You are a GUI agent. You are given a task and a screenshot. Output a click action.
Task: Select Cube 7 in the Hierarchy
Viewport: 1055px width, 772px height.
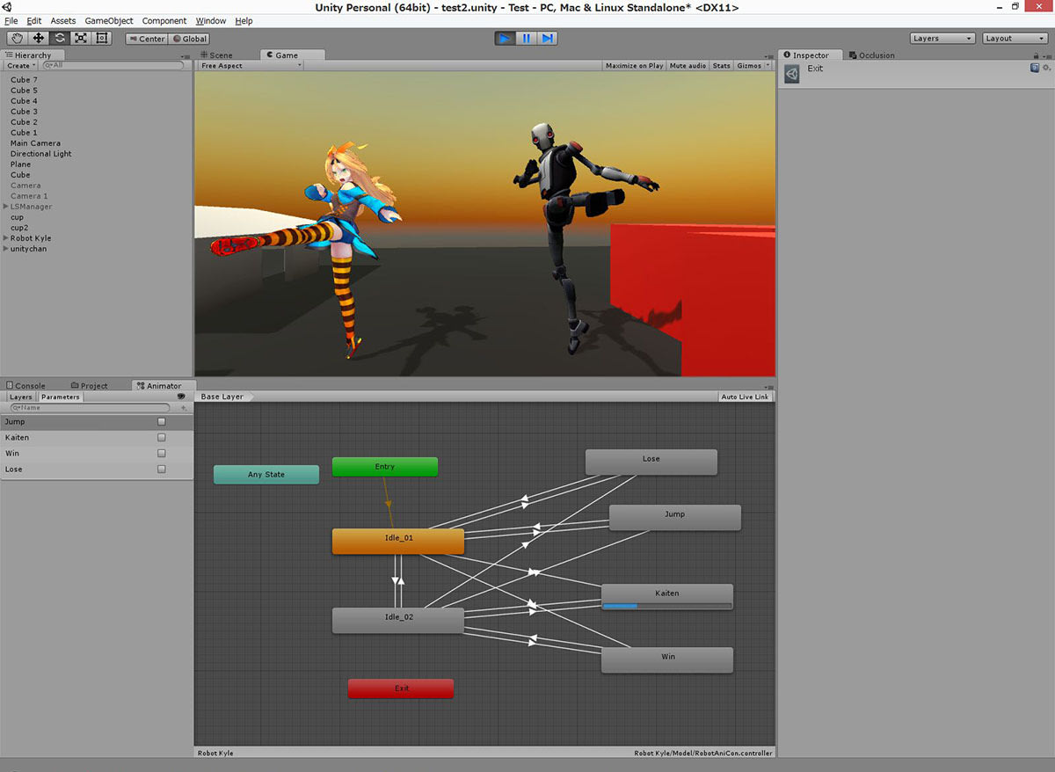[x=24, y=80]
